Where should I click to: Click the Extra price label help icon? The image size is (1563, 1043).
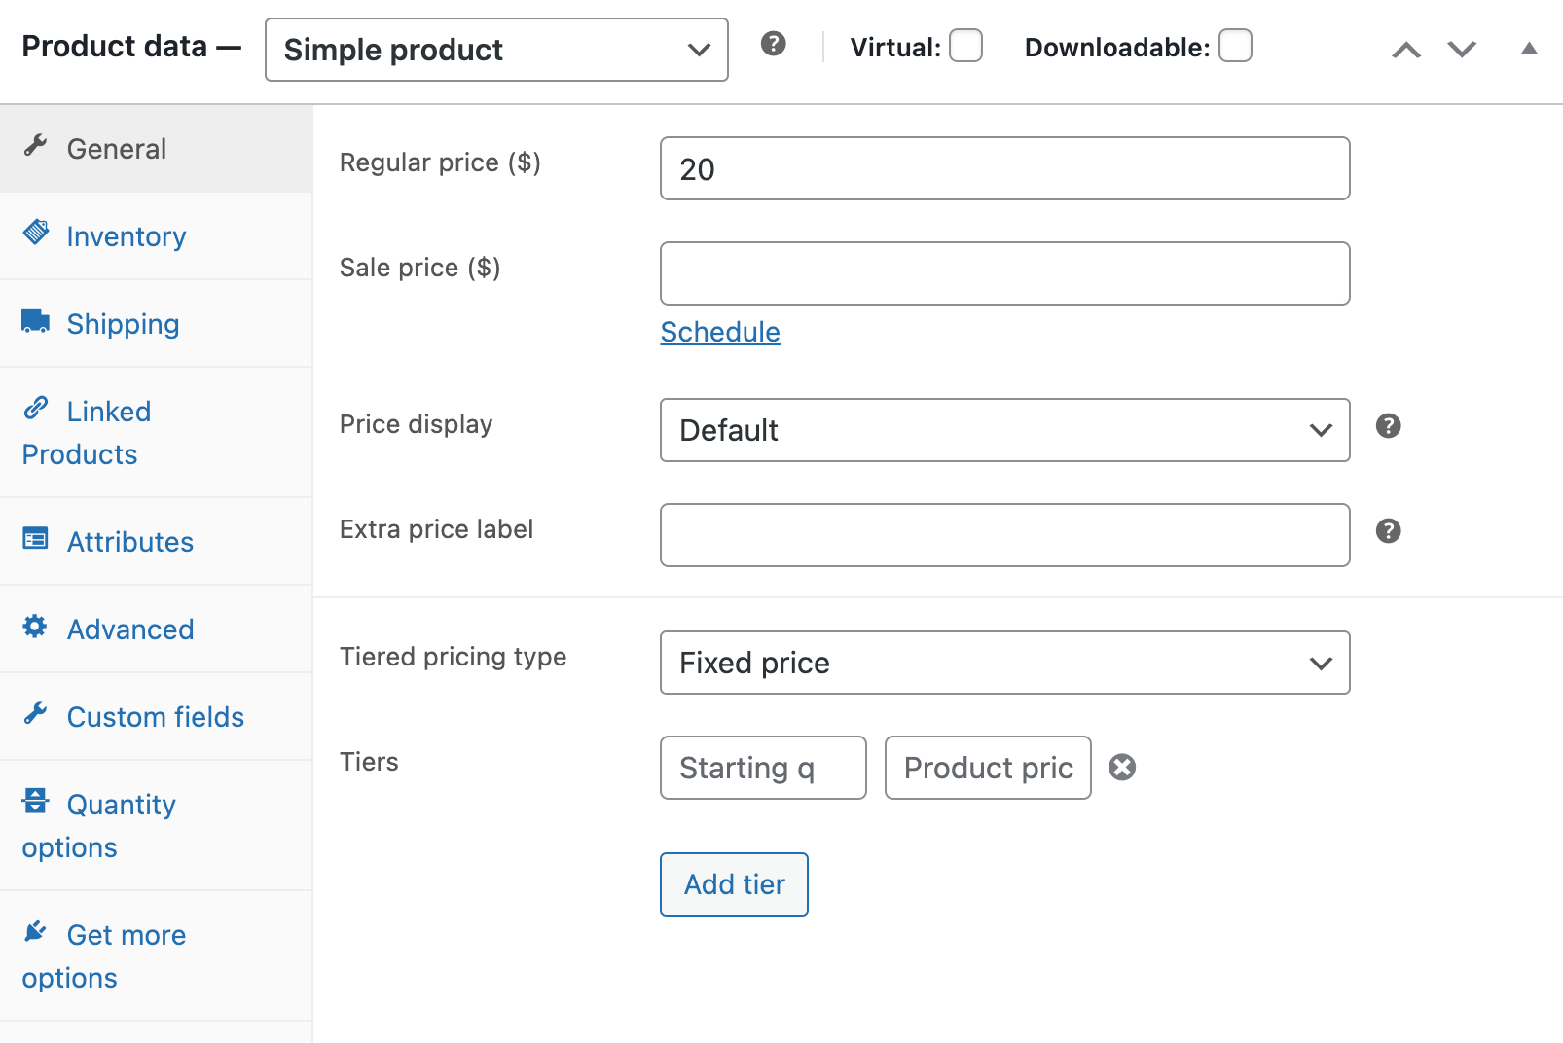[1388, 531]
